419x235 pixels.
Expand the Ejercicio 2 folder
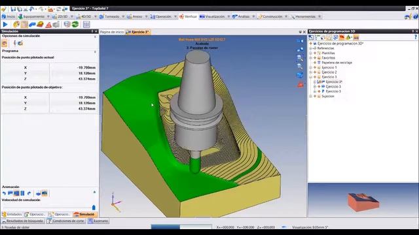pyautogui.click(x=310, y=72)
